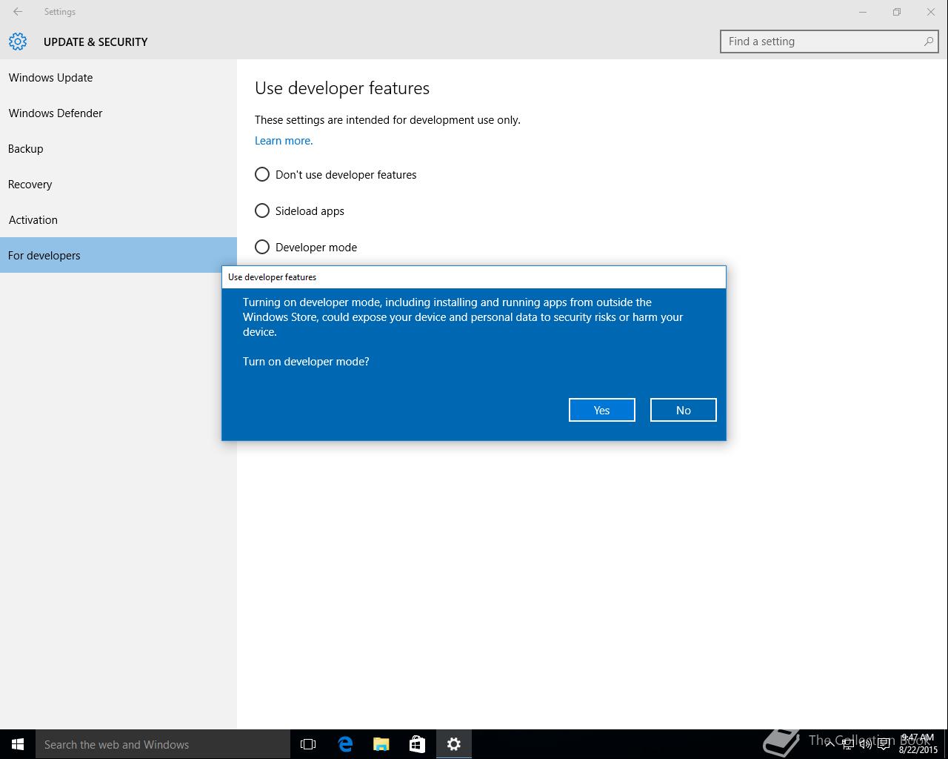The image size is (948, 759).
Task: Select the Developer mode radio button
Action: (262, 248)
